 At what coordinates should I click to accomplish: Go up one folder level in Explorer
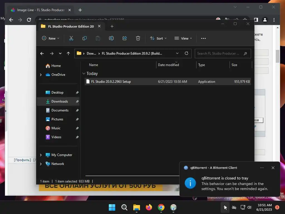pyautogui.click(x=68, y=53)
